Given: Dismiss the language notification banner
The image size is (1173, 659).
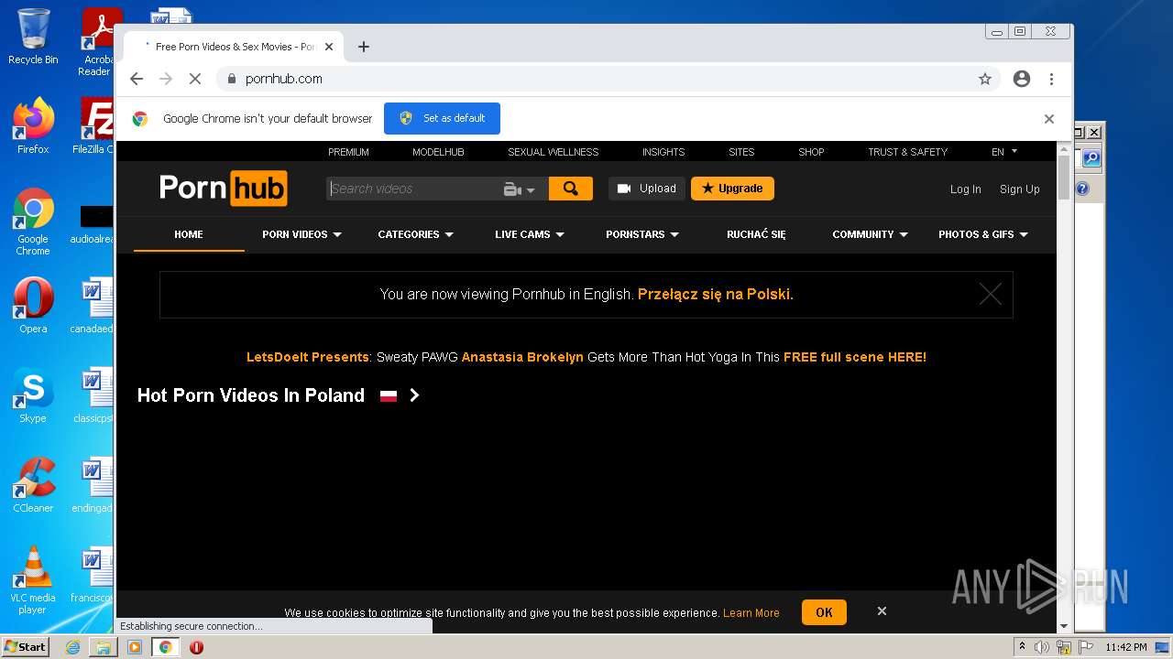Looking at the screenshot, I should [x=990, y=294].
